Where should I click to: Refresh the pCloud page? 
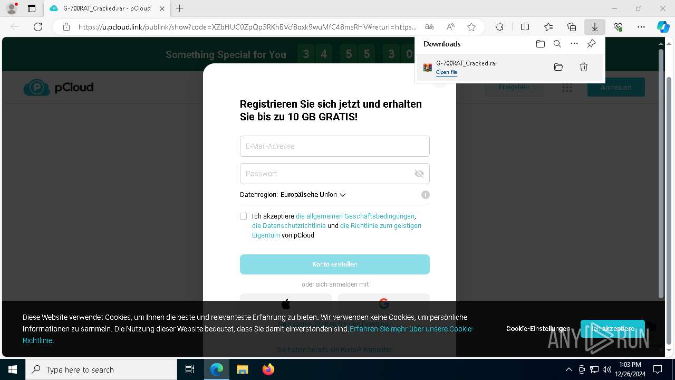(x=38, y=27)
